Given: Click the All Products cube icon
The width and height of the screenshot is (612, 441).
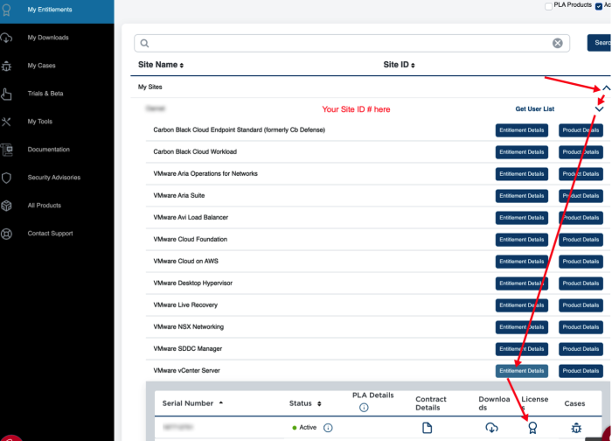Looking at the screenshot, I should click(6, 206).
